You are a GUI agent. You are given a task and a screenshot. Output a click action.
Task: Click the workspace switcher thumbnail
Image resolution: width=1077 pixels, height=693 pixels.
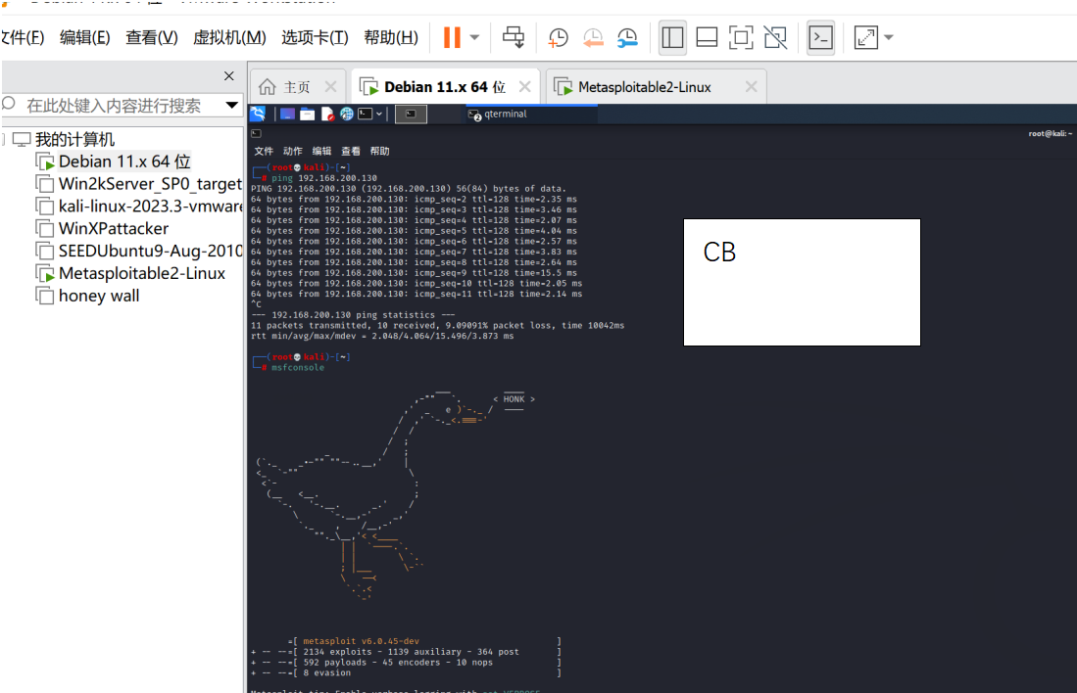(x=411, y=114)
